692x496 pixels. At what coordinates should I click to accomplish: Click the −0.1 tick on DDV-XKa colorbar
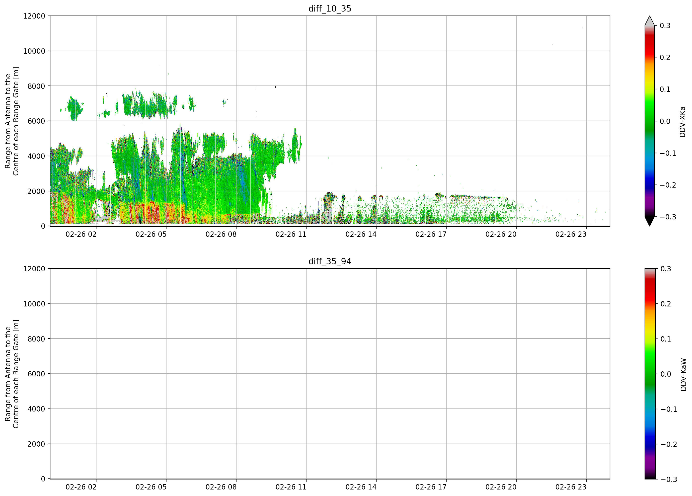coord(668,153)
